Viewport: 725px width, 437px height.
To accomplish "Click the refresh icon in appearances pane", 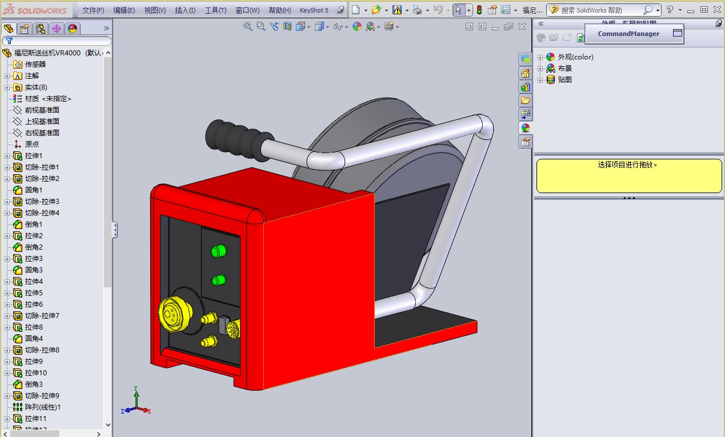I will [x=580, y=38].
